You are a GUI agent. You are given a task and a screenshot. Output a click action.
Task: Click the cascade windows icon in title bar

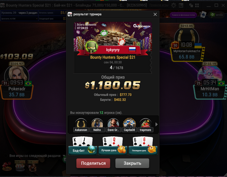click(x=191, y=6)
